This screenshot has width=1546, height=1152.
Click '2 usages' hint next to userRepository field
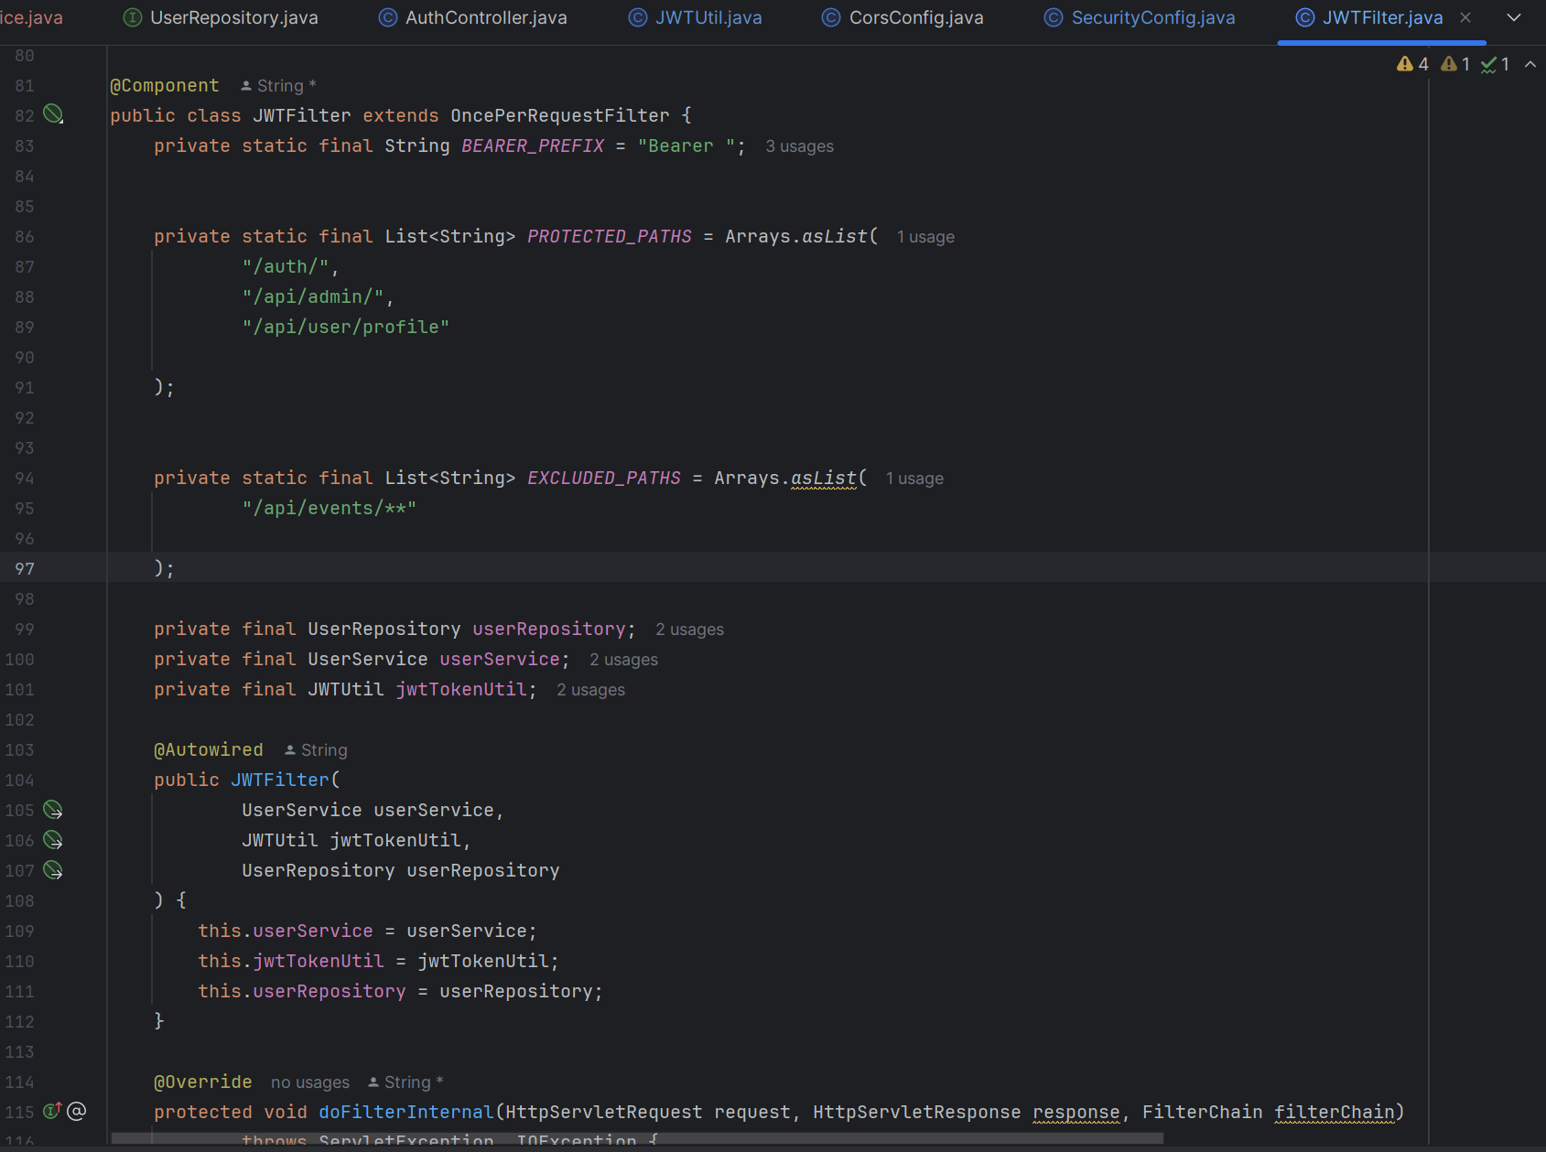689,630
